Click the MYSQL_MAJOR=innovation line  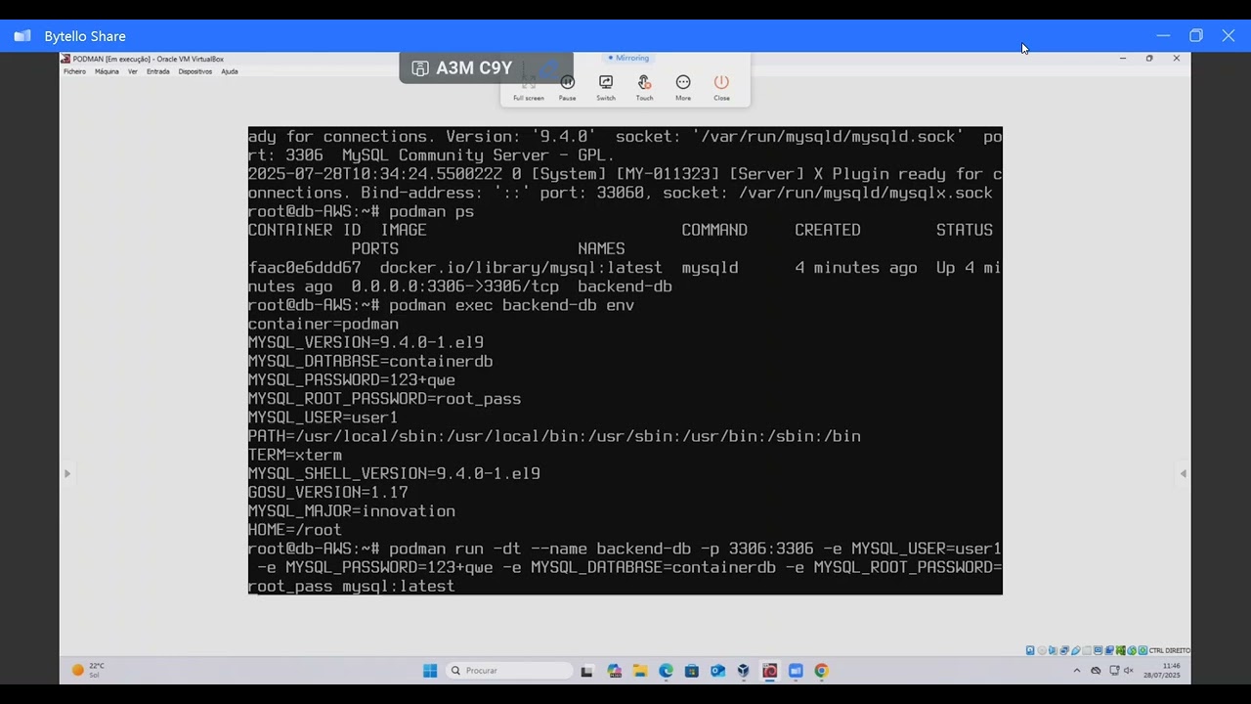[x=352, y=511]
